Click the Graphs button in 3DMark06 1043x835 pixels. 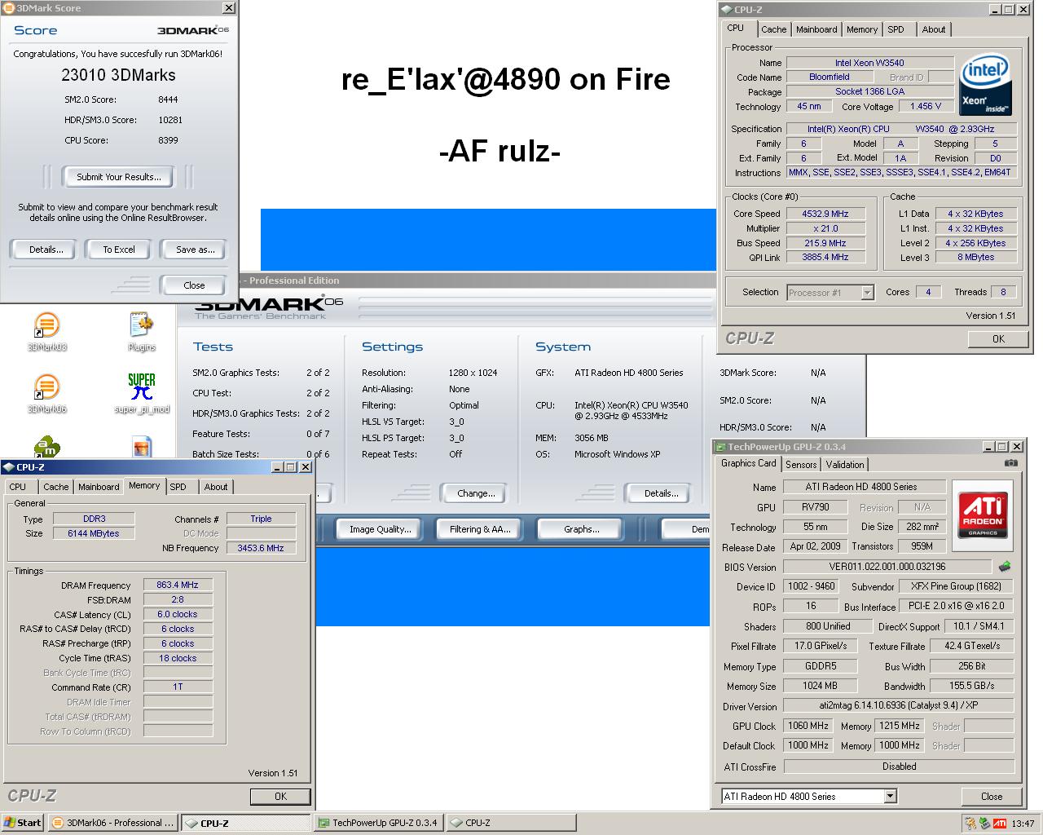(x=581, y=529)
